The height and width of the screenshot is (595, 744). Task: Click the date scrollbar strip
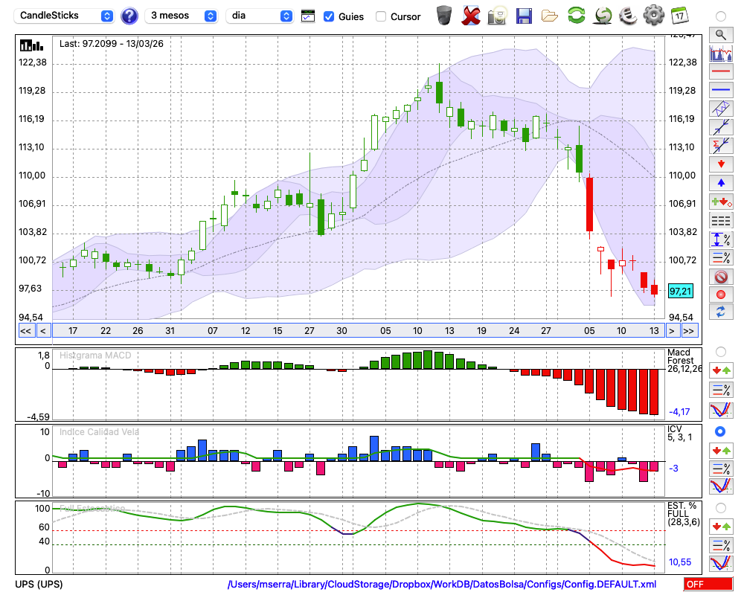point(359,331)
